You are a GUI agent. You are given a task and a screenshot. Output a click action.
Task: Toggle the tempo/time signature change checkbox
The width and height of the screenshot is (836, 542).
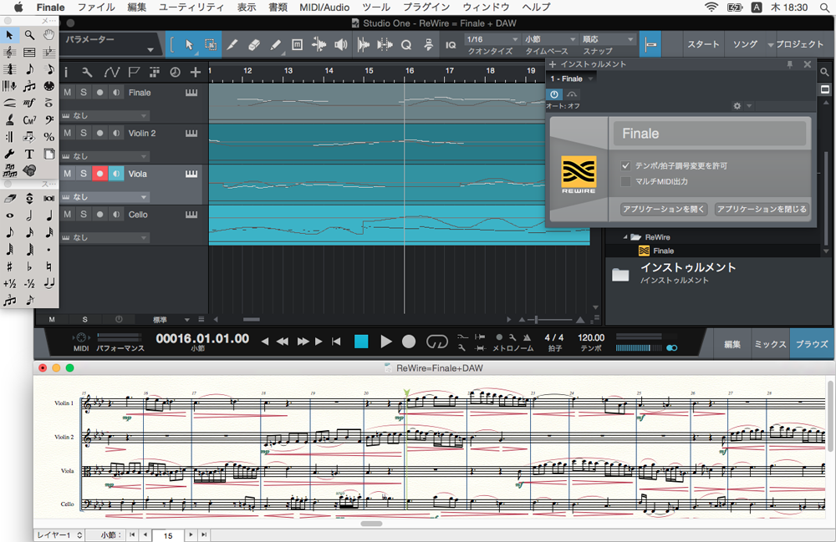click(626, 165)
